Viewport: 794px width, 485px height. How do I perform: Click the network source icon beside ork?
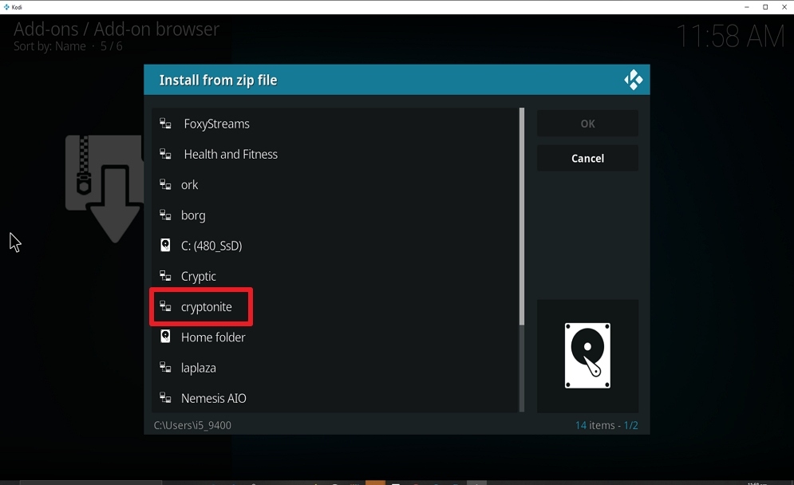[165, 185]
